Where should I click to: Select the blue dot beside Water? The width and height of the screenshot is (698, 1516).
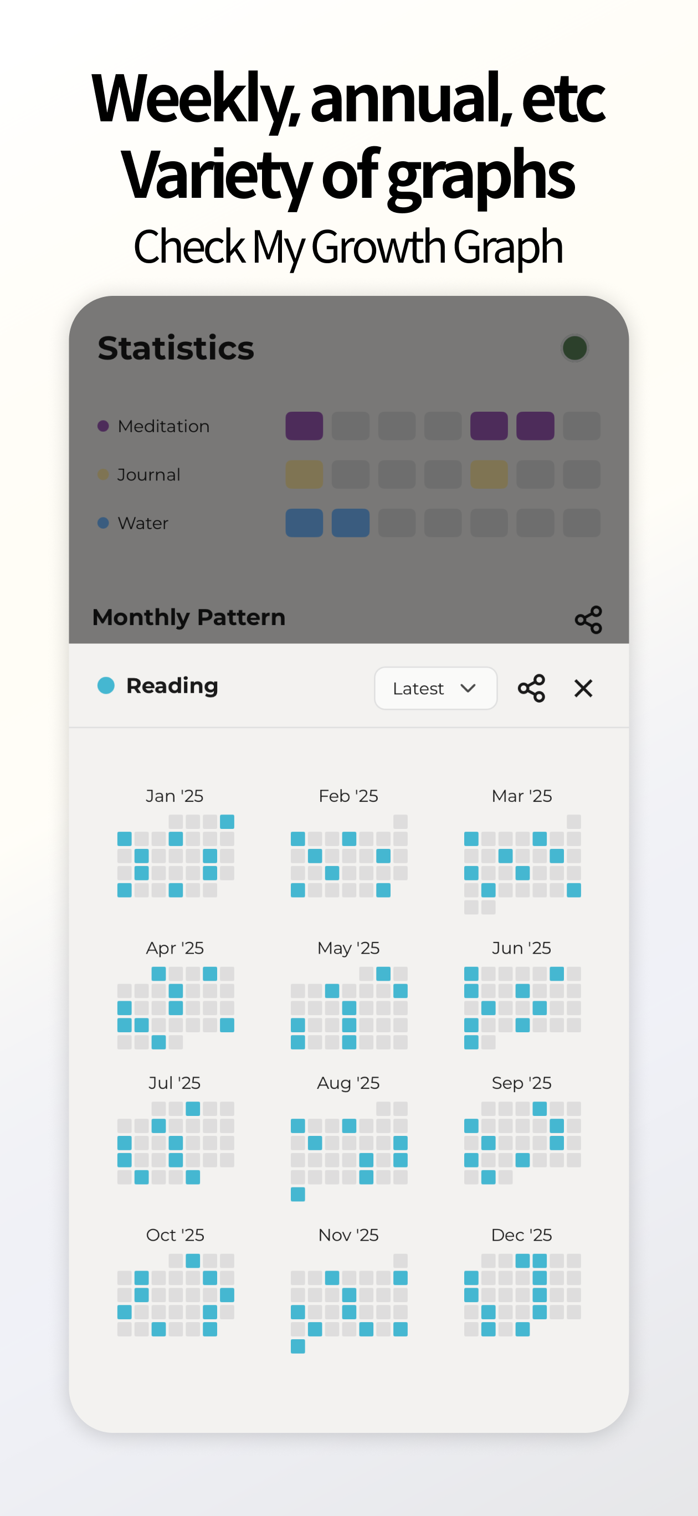104,523
